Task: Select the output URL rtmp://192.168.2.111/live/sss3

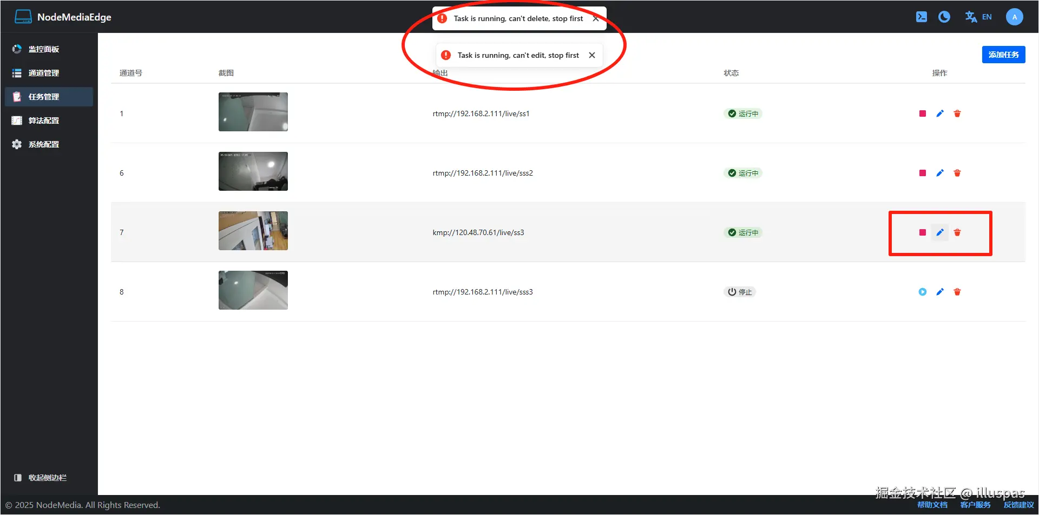Action: pos(483,292)
